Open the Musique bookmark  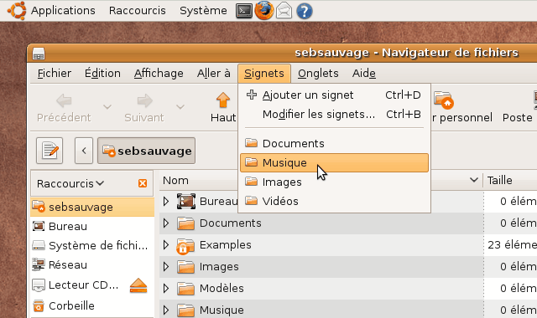click(334, 162)
